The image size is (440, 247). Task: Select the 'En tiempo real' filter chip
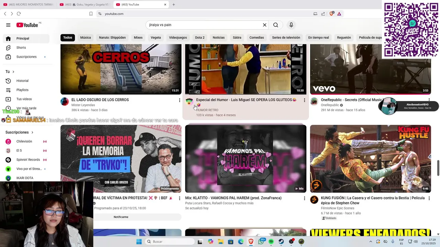click(x=319, y=37)
